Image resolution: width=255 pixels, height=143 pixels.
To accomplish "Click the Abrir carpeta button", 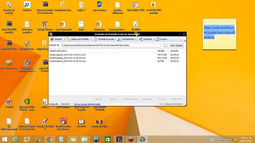I will click(x=177, y=46).
